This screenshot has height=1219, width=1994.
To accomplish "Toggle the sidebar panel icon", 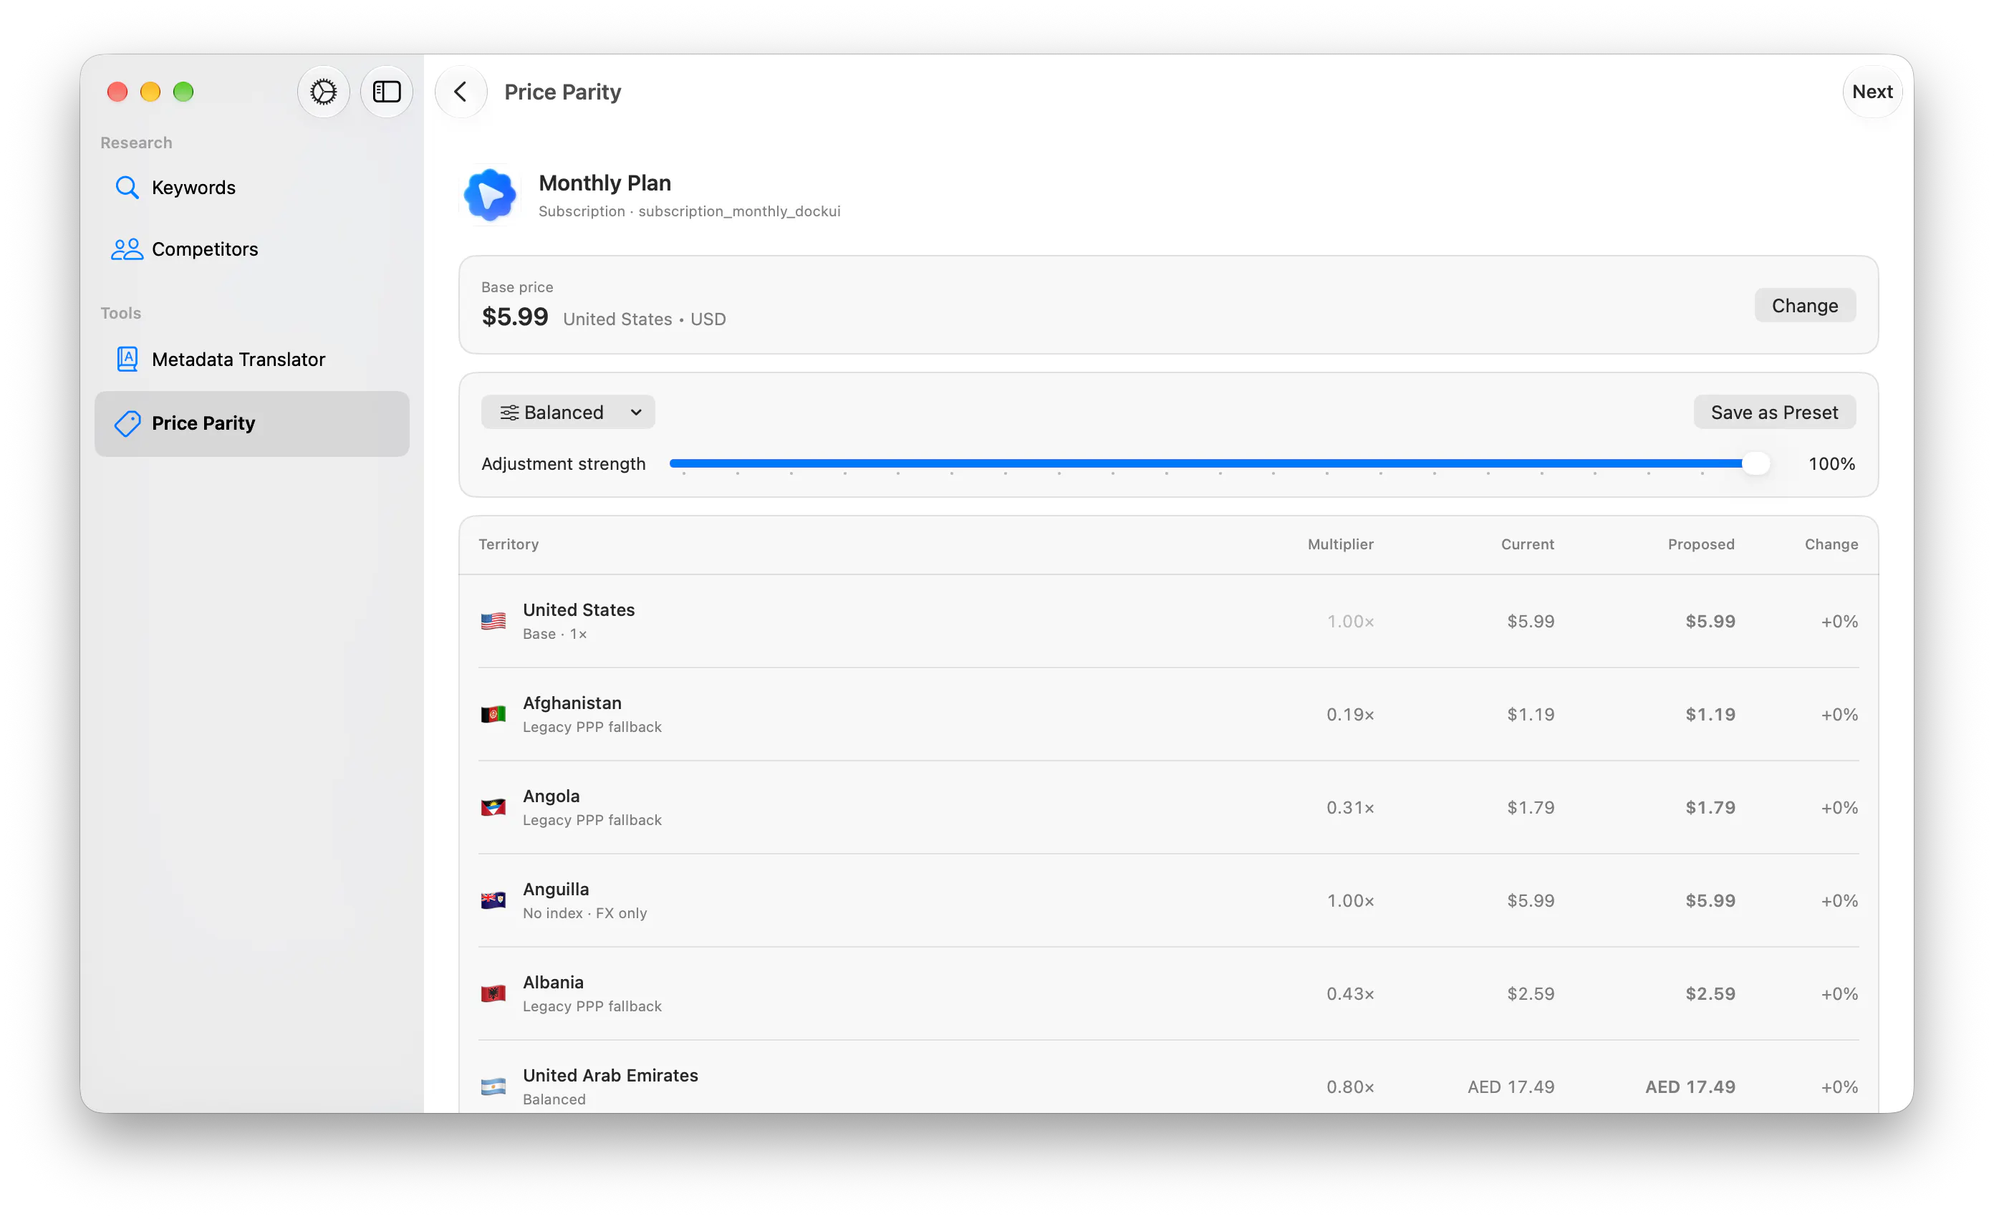I will tap(386, 92).
